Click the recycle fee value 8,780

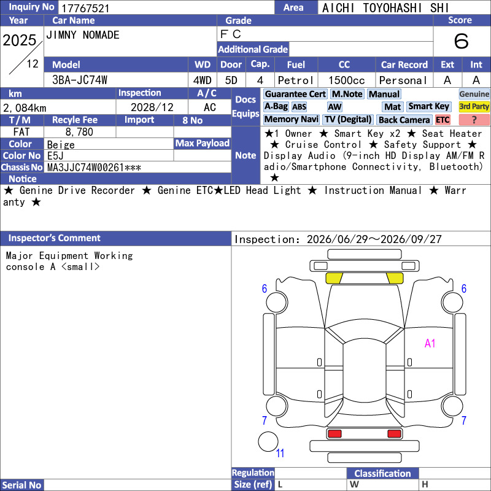[79, 132]
